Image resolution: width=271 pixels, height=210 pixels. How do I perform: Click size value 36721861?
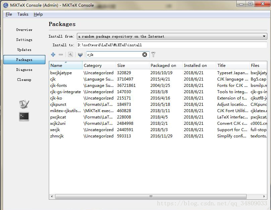[x=126, y=86]
